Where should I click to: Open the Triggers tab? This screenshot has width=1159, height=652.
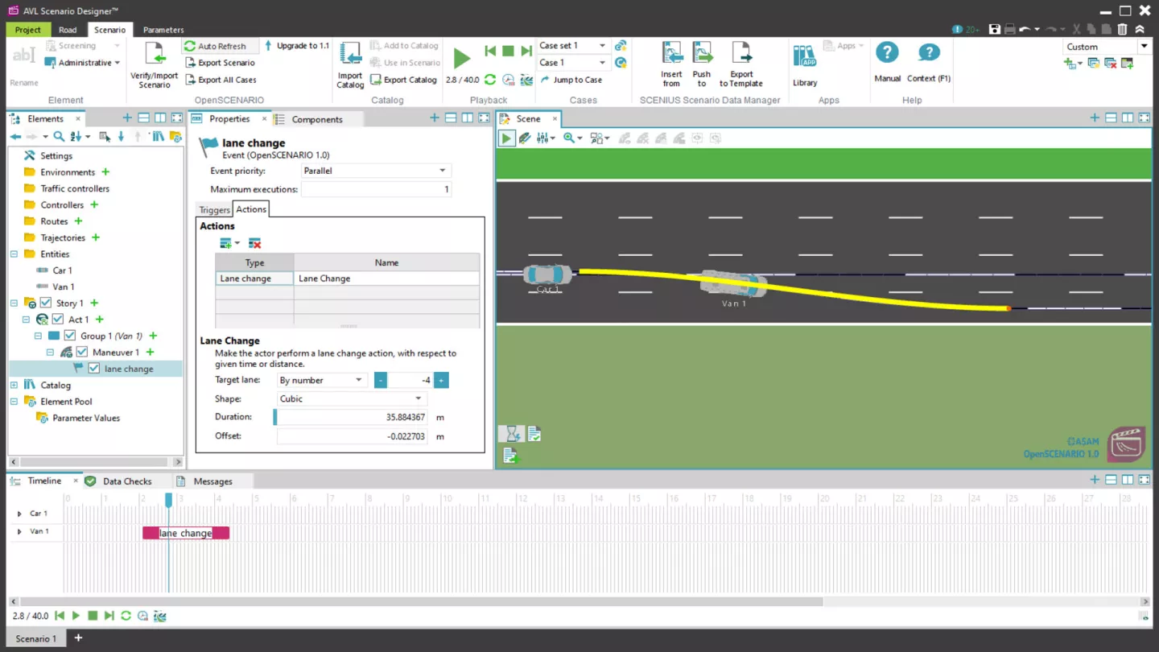(x=214, y=209)
